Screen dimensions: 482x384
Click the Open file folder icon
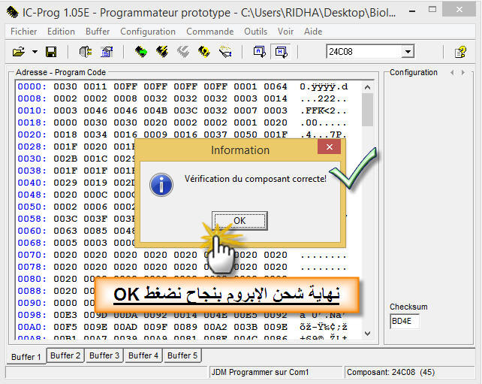[18, 52]
